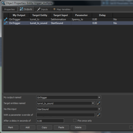Click the 0.00 delay in the turret_lo row

[102, 19]
